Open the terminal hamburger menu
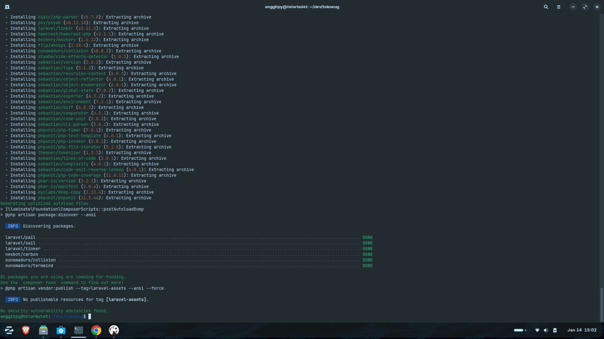Viewport: 604px width, 339px height. coord(559,7)
